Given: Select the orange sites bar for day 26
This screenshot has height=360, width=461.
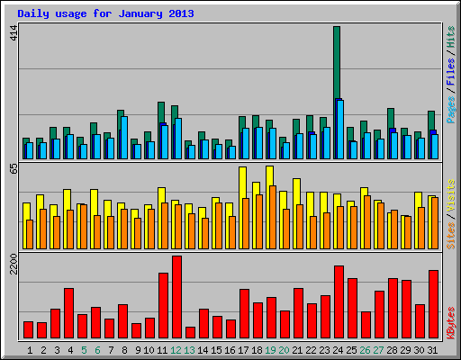Looking at the screenshot, I should click(x=366, y=222).
